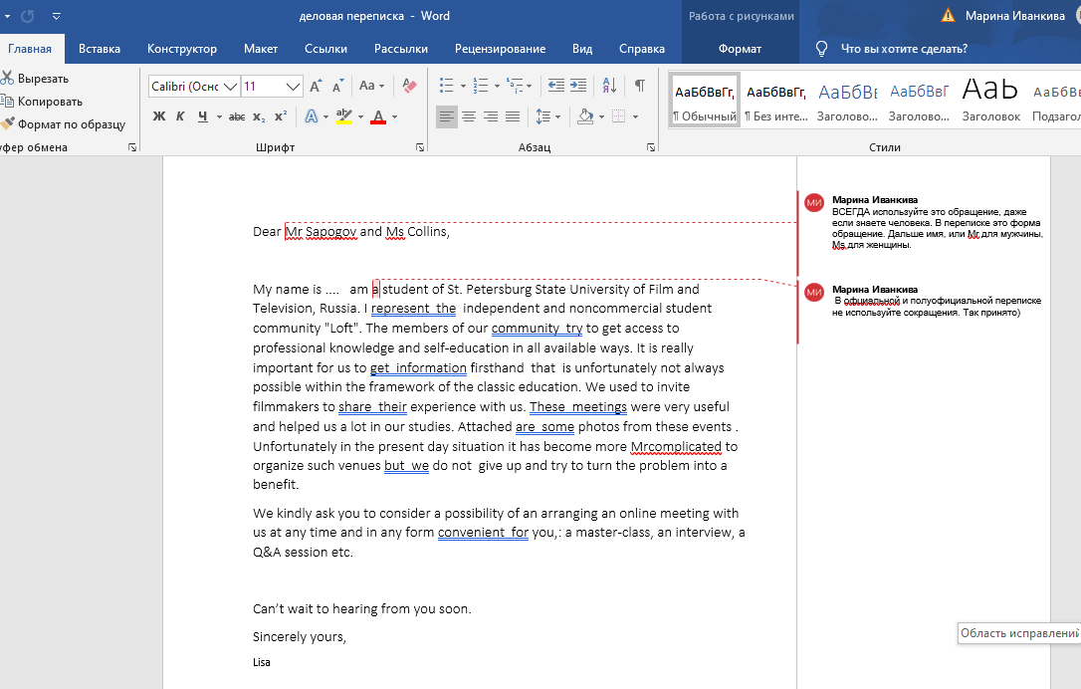This screenshot has height=689, width=1081.
Task: Apply paragraph shading with the paint bucket
Action: pos(585,116)
